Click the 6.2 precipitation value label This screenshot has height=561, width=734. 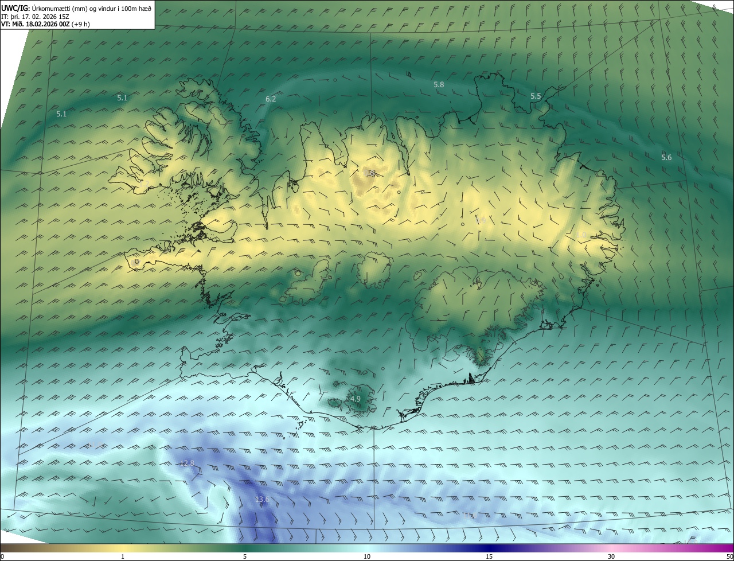coord(271,99)
